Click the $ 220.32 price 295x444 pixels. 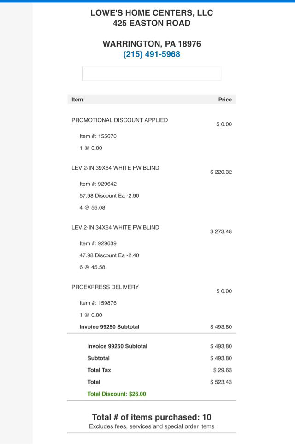pyautogui.click(x=221, y=172)
